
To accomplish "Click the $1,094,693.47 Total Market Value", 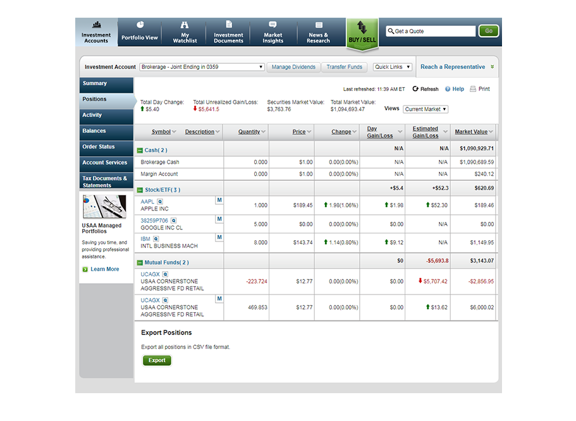I will tap(348, 109).
